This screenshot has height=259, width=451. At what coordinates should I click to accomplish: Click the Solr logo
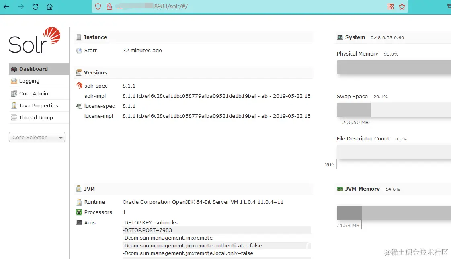tap(35, 40)
